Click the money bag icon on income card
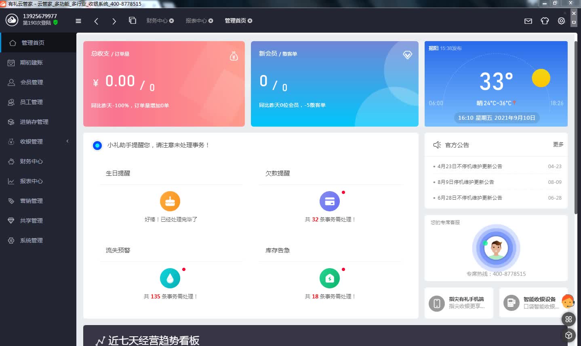Viewport: 581px width, 346px height. (234, 56)
